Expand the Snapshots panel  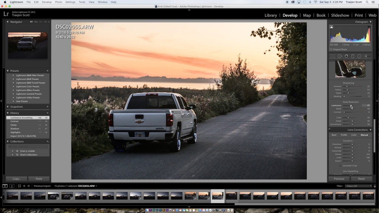8,106
